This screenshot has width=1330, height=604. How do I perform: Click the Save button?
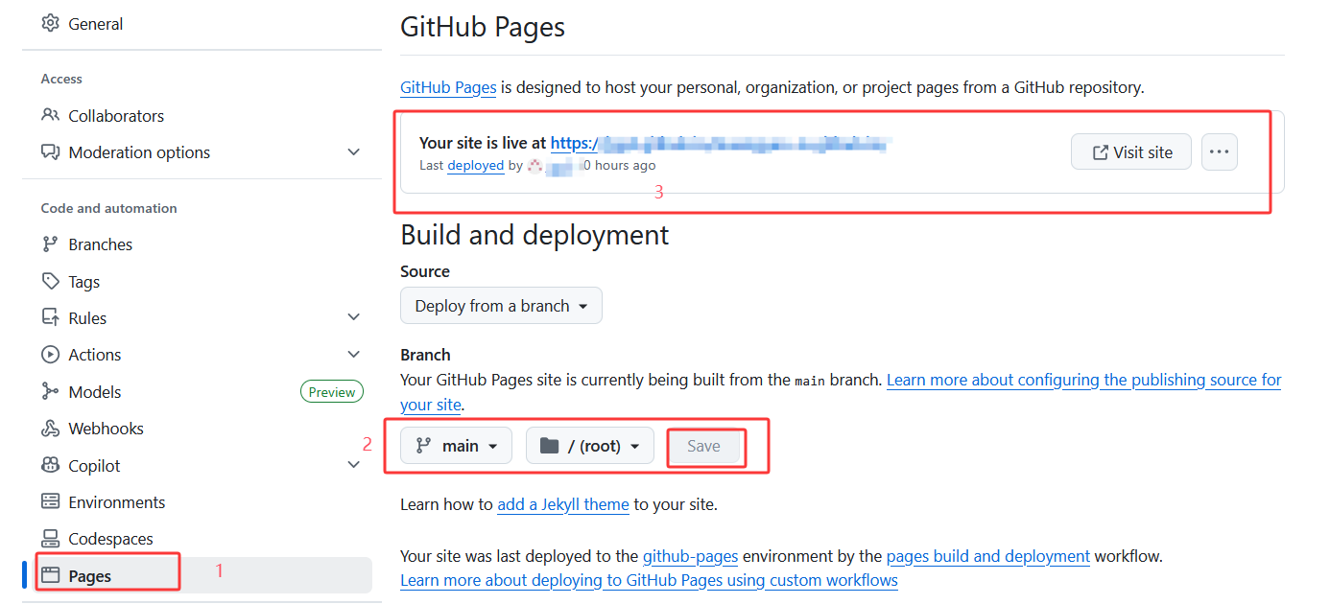pos(703,446)
